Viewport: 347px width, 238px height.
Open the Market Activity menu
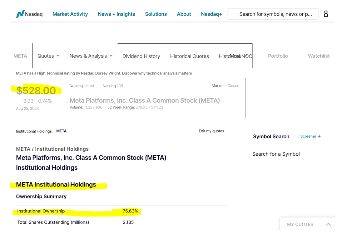pyautogui.click(x=70, y=14)
